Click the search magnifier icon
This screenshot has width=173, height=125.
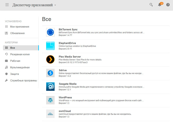click(x=151, y=5)
